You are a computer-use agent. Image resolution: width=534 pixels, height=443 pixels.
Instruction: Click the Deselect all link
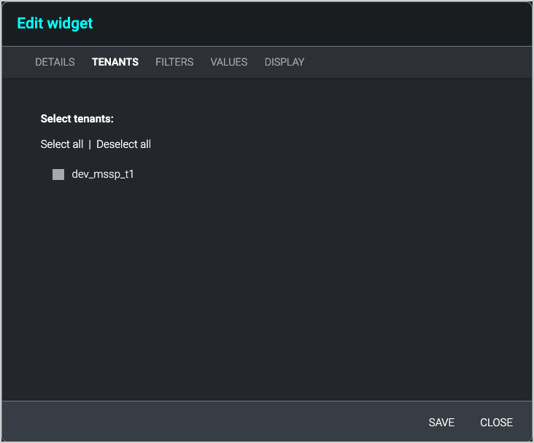[123, 144]
